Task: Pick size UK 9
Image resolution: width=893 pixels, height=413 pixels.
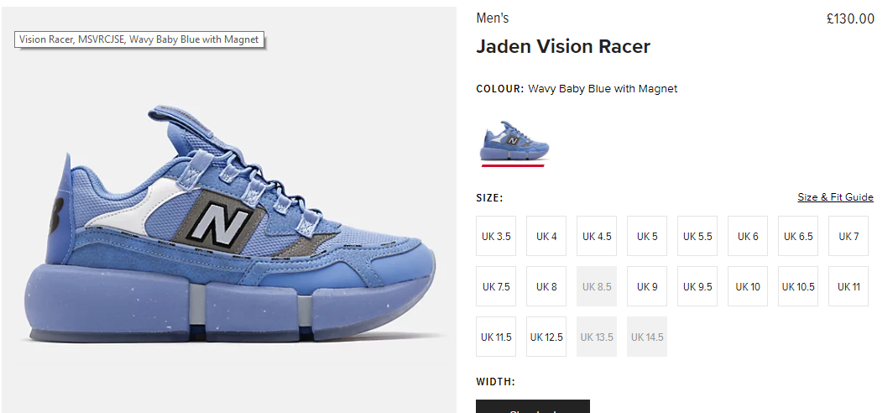Action: click(x=647, y=286)
